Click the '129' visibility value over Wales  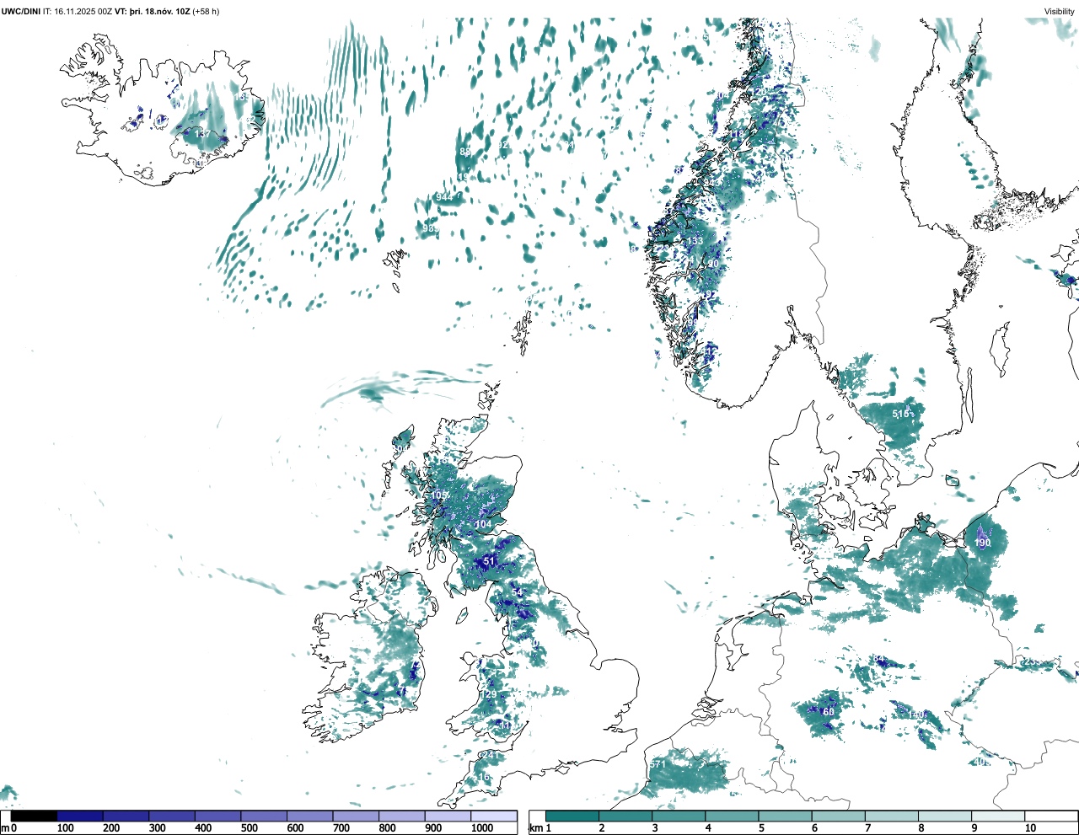tap(489, 694)
